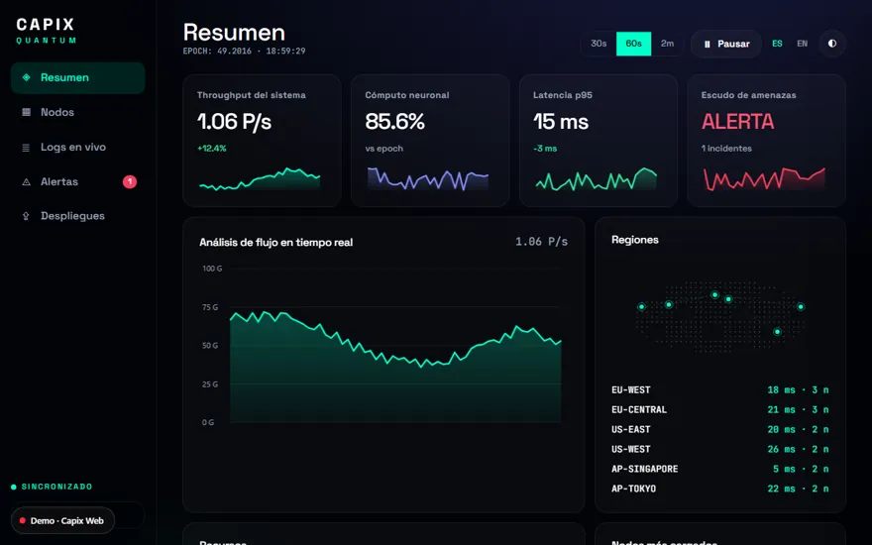
Task: Click the 5 ms · 2 n value
Action: pyautogui.click(x=801, y=469)
